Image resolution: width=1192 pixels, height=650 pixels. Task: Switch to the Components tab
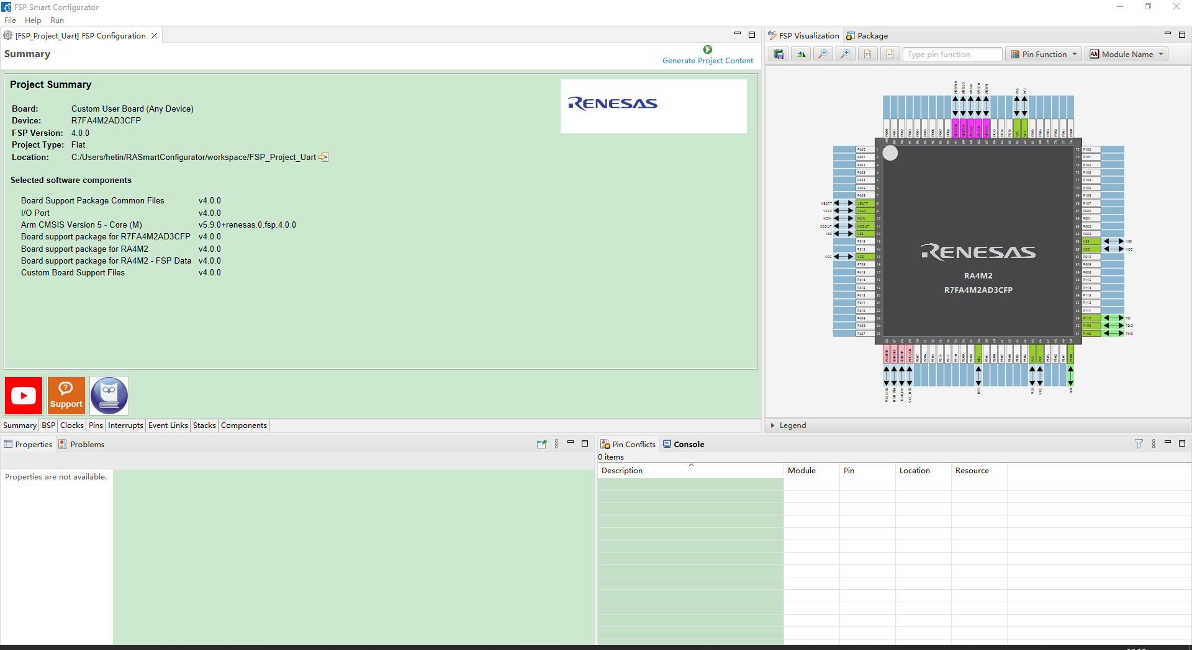pos(243,425)
